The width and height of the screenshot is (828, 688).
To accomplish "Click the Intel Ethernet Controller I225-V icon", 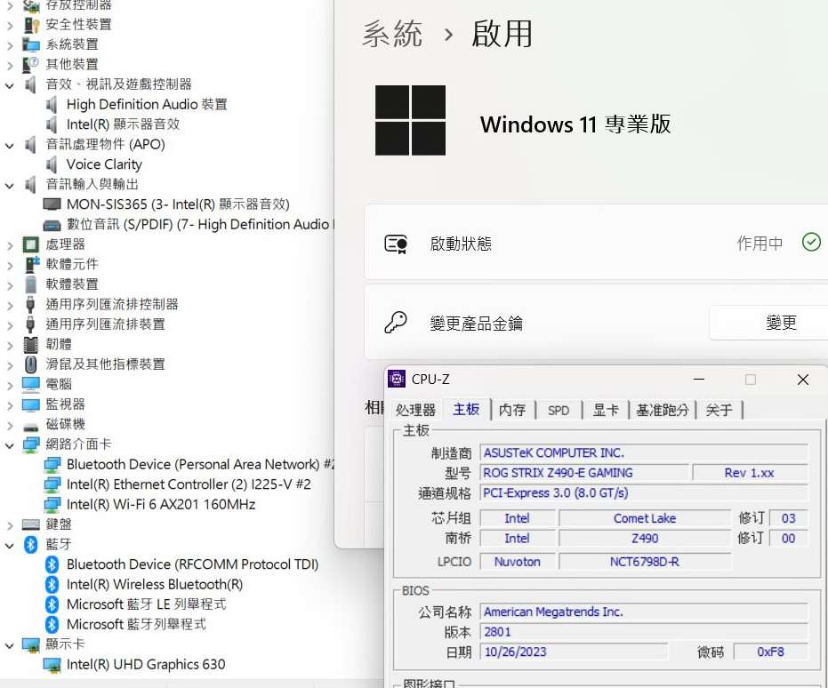I will tap(52, 484).
